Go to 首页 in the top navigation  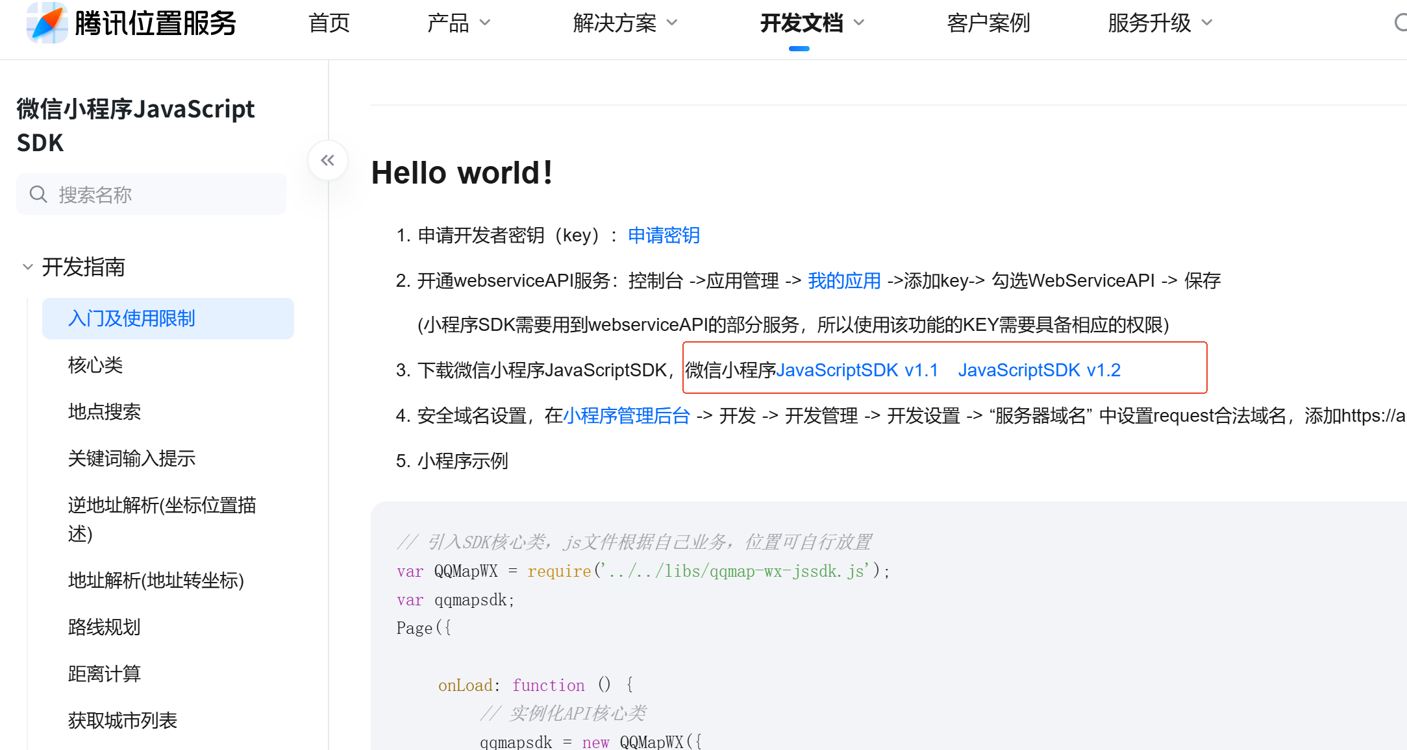[x=329, y=23]
